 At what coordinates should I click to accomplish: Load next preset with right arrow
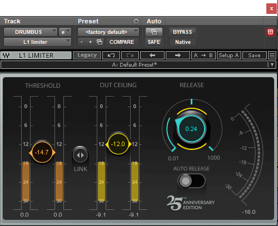[178, 56]
